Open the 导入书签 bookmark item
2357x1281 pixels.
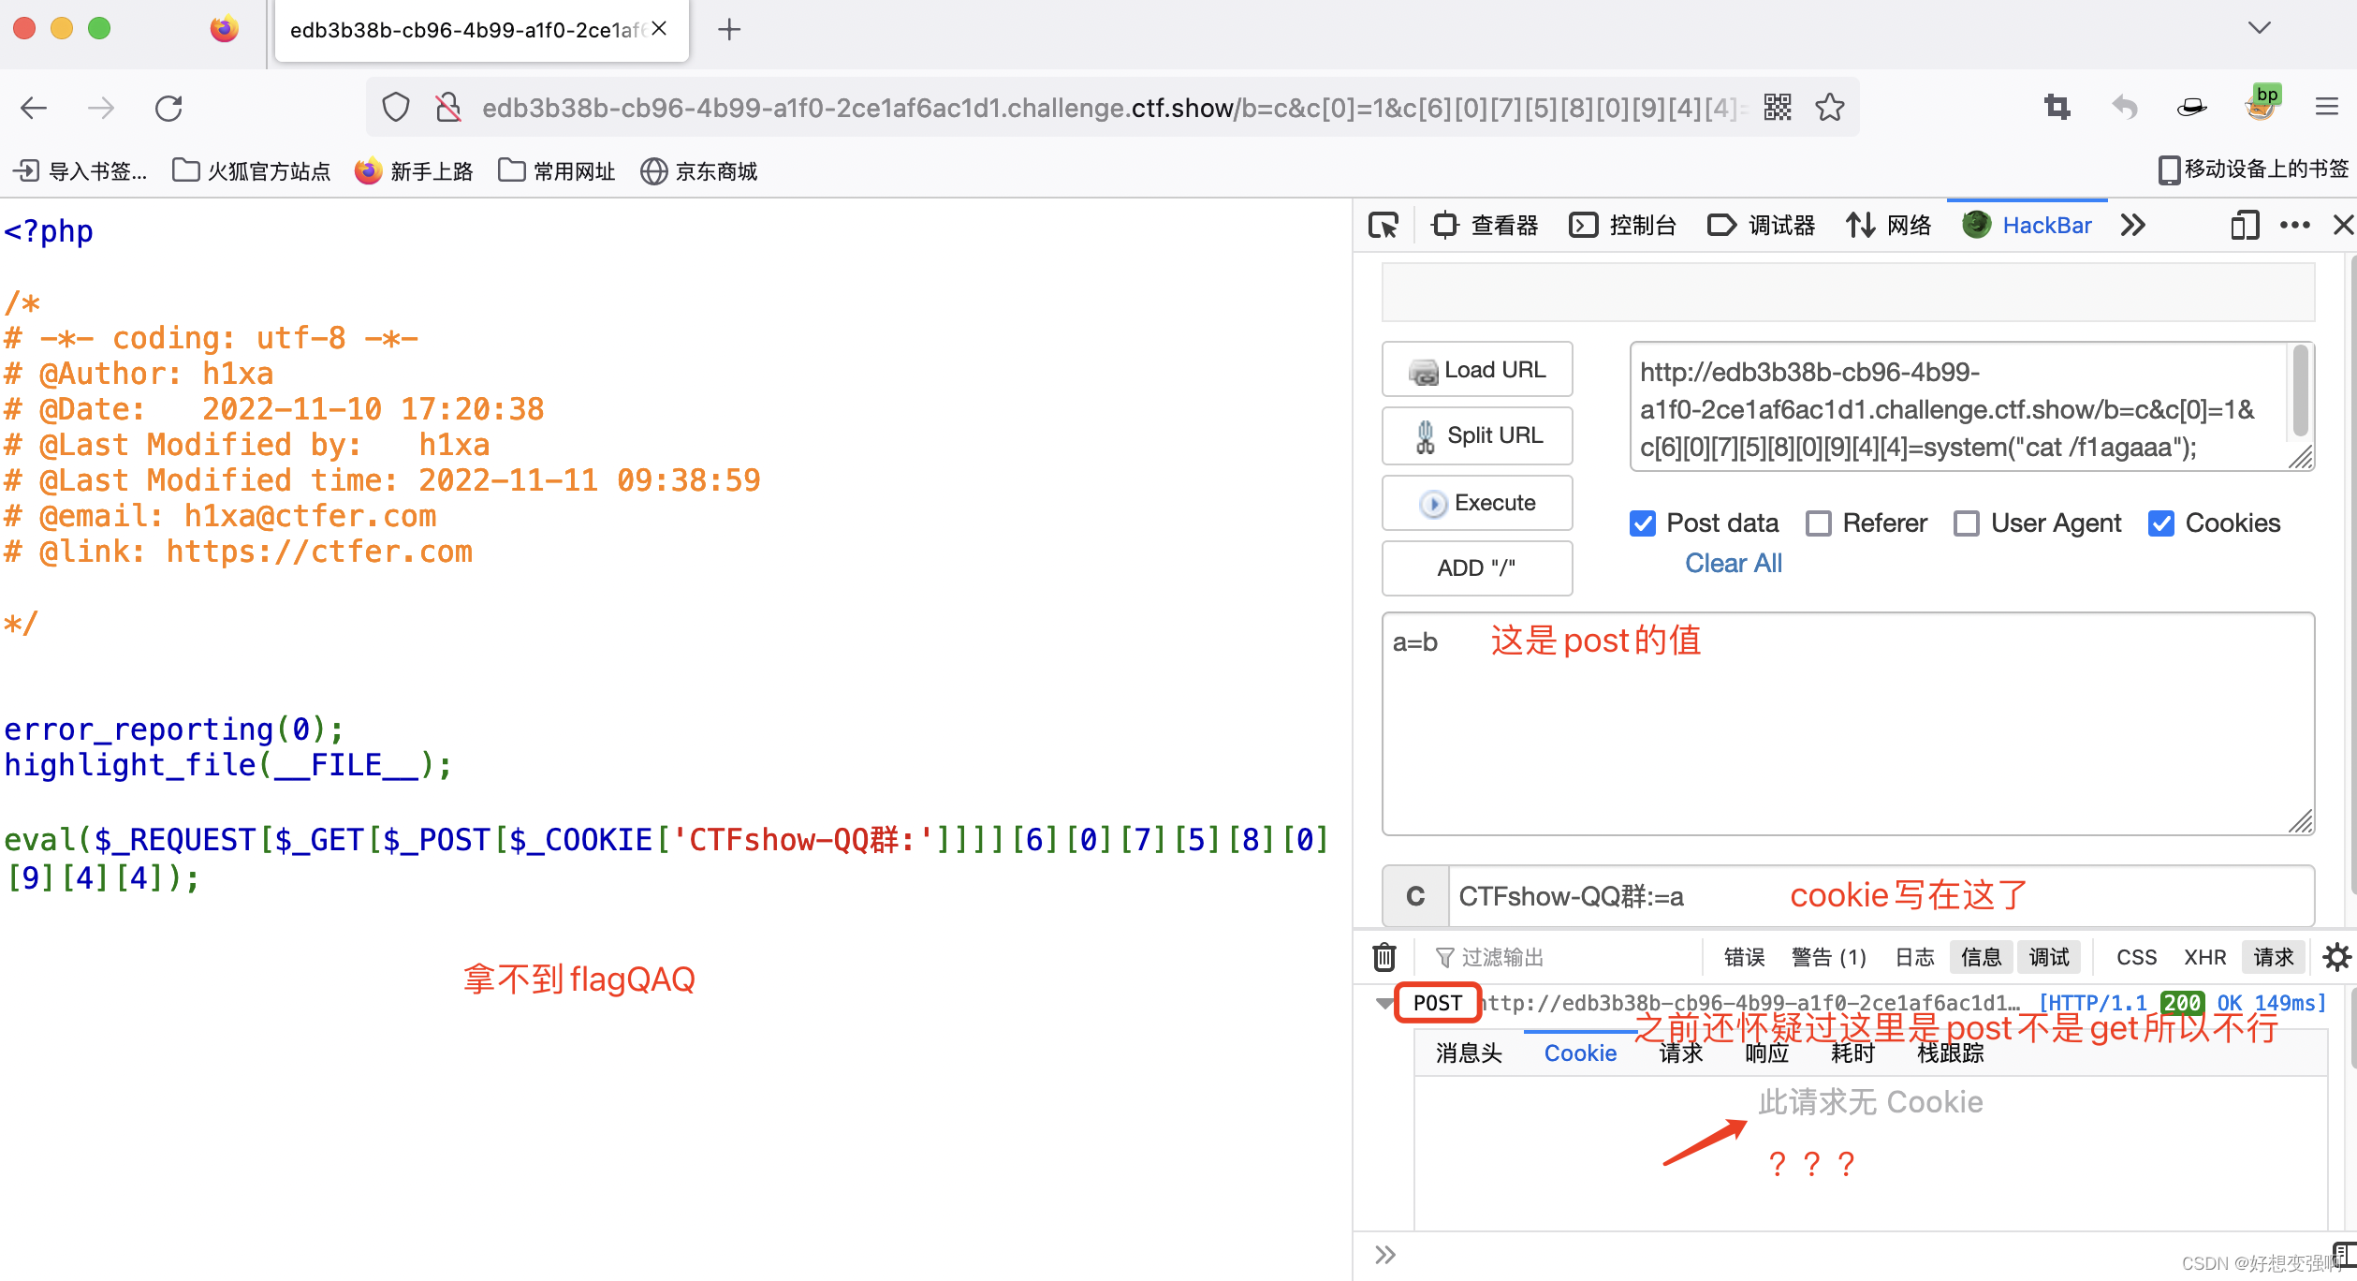81,171
